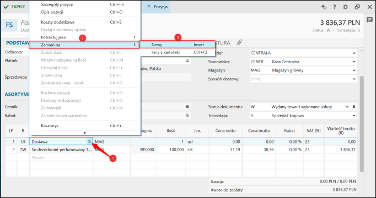Screen dimensions: 376x198
Task: Click UJ type cell in row 1
Action: [23, 141]
